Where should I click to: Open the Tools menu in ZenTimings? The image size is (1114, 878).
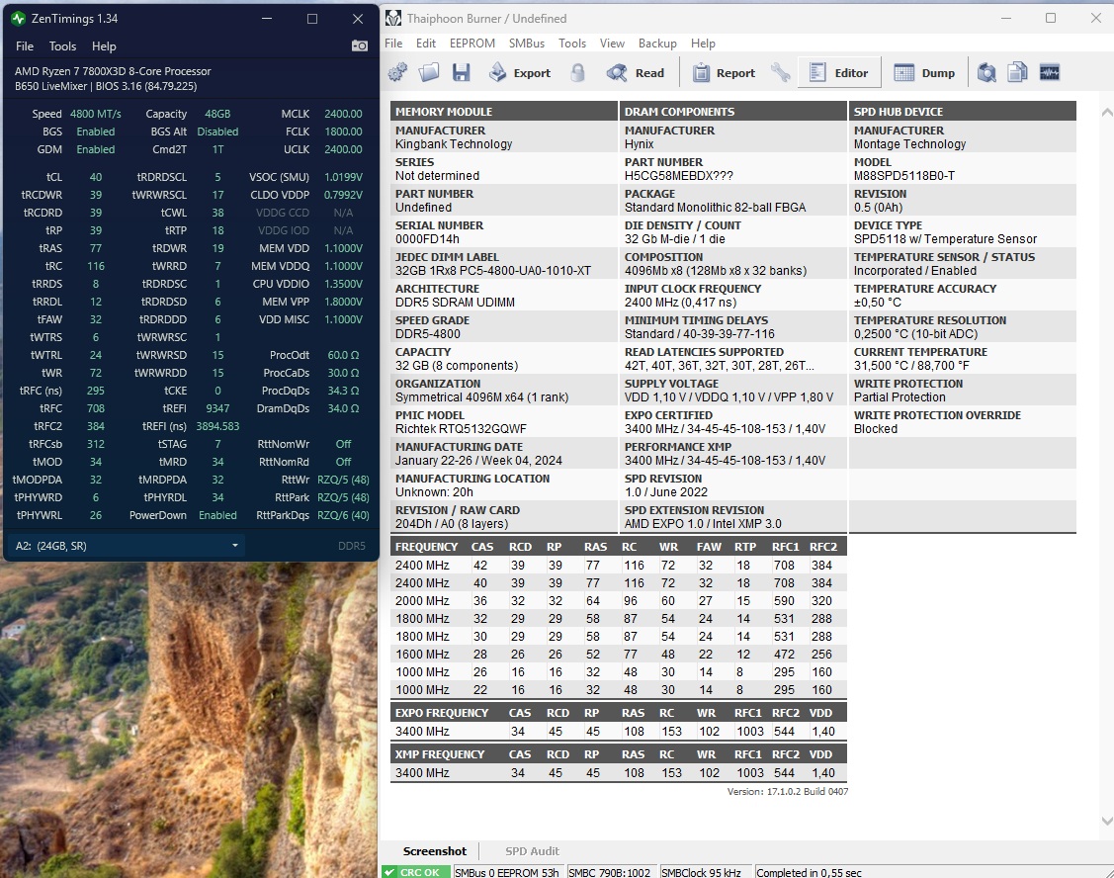pyautogui.click(x=62, y=46)
